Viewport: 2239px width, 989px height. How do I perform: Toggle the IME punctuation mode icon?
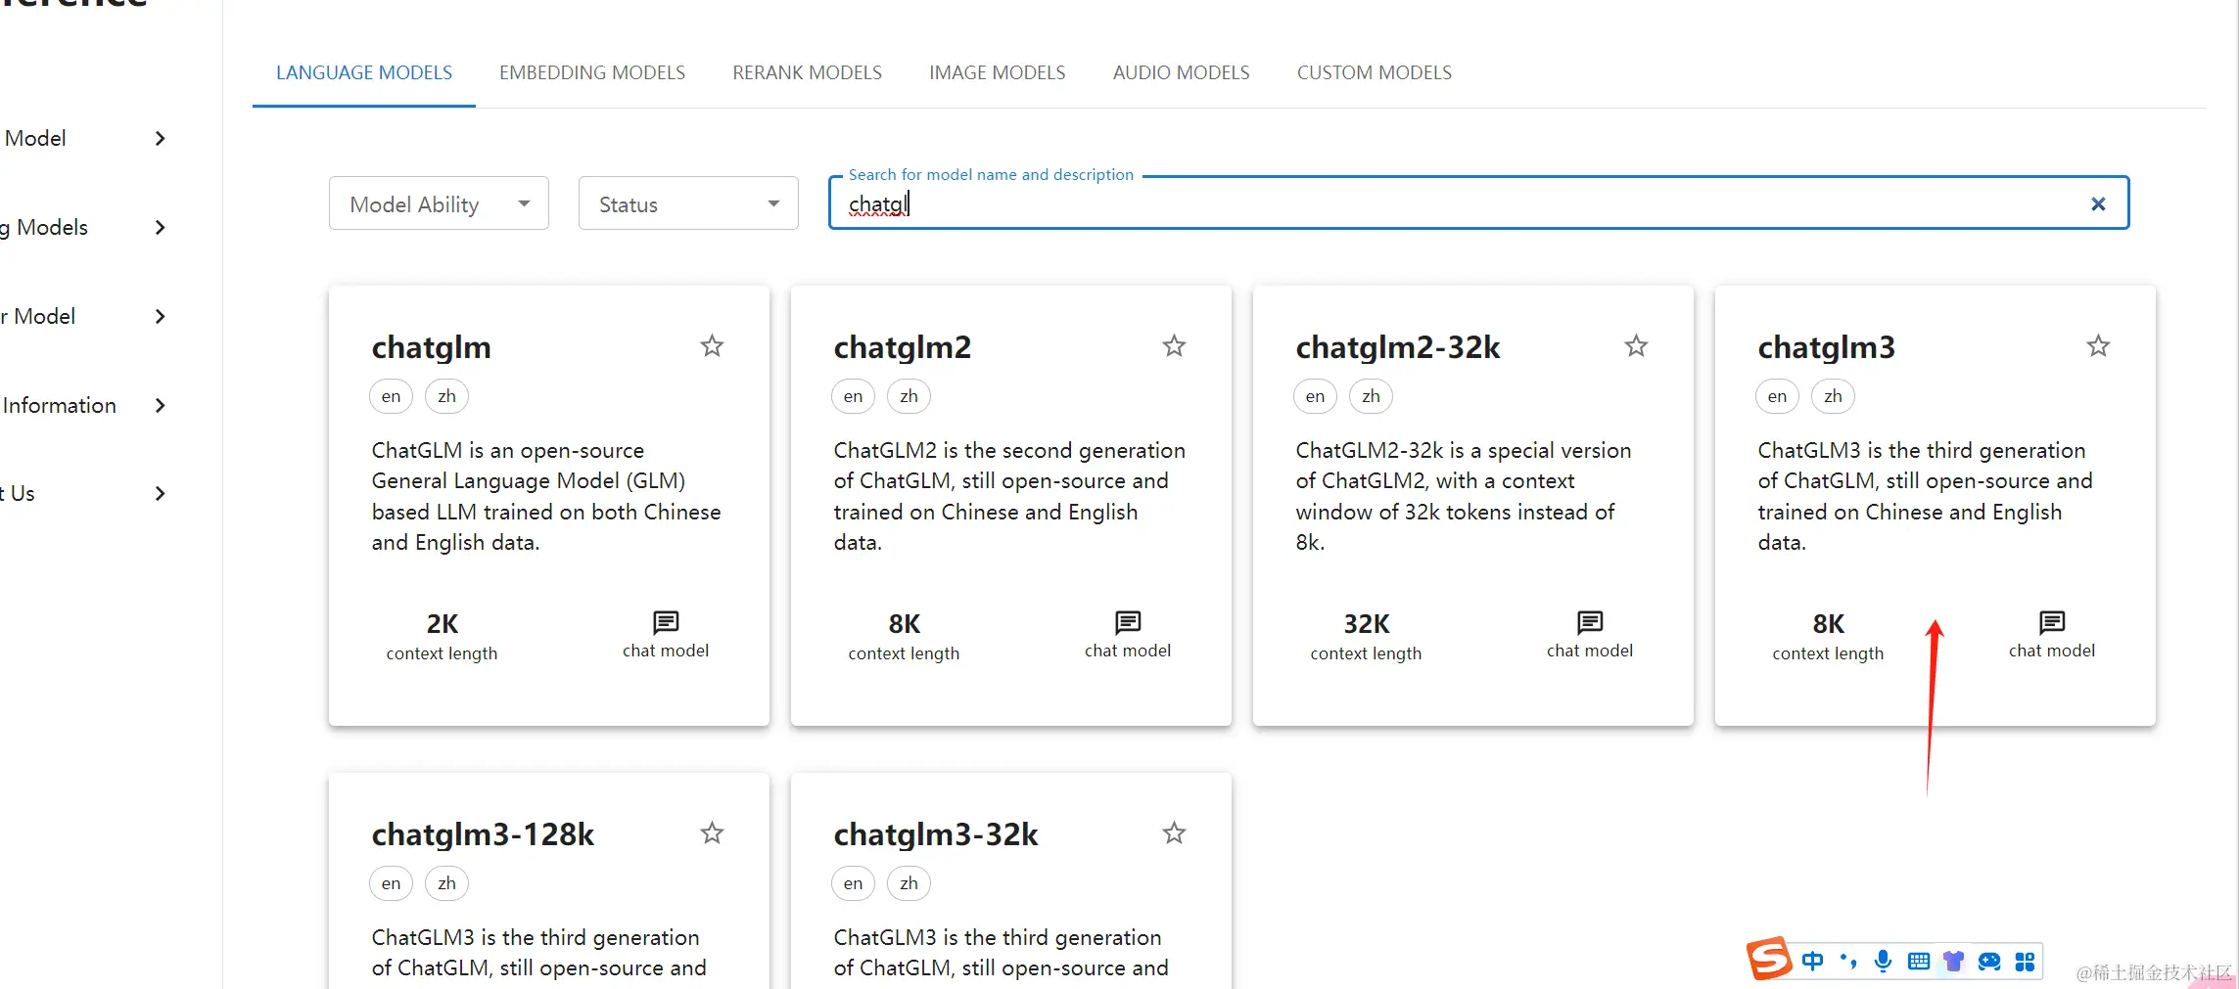(1848, 961)
